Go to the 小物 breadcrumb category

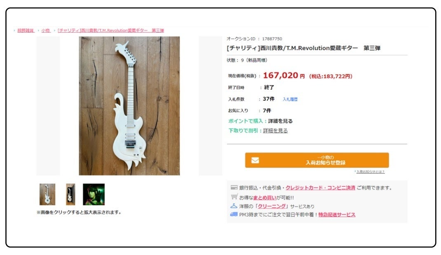pyautogui.click(x=46, y=30)
